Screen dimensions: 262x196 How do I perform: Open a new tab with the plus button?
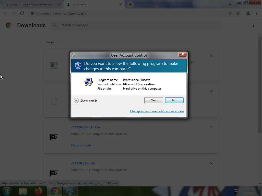(130, 4)
